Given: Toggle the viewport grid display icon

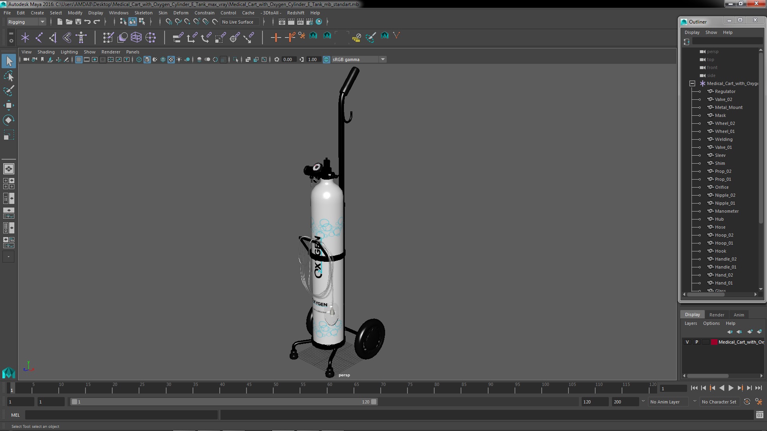Looking at the screenshot, I should 79,59.
